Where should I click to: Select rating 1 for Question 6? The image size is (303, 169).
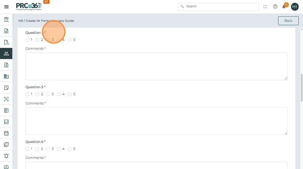(x=27, y=149)
